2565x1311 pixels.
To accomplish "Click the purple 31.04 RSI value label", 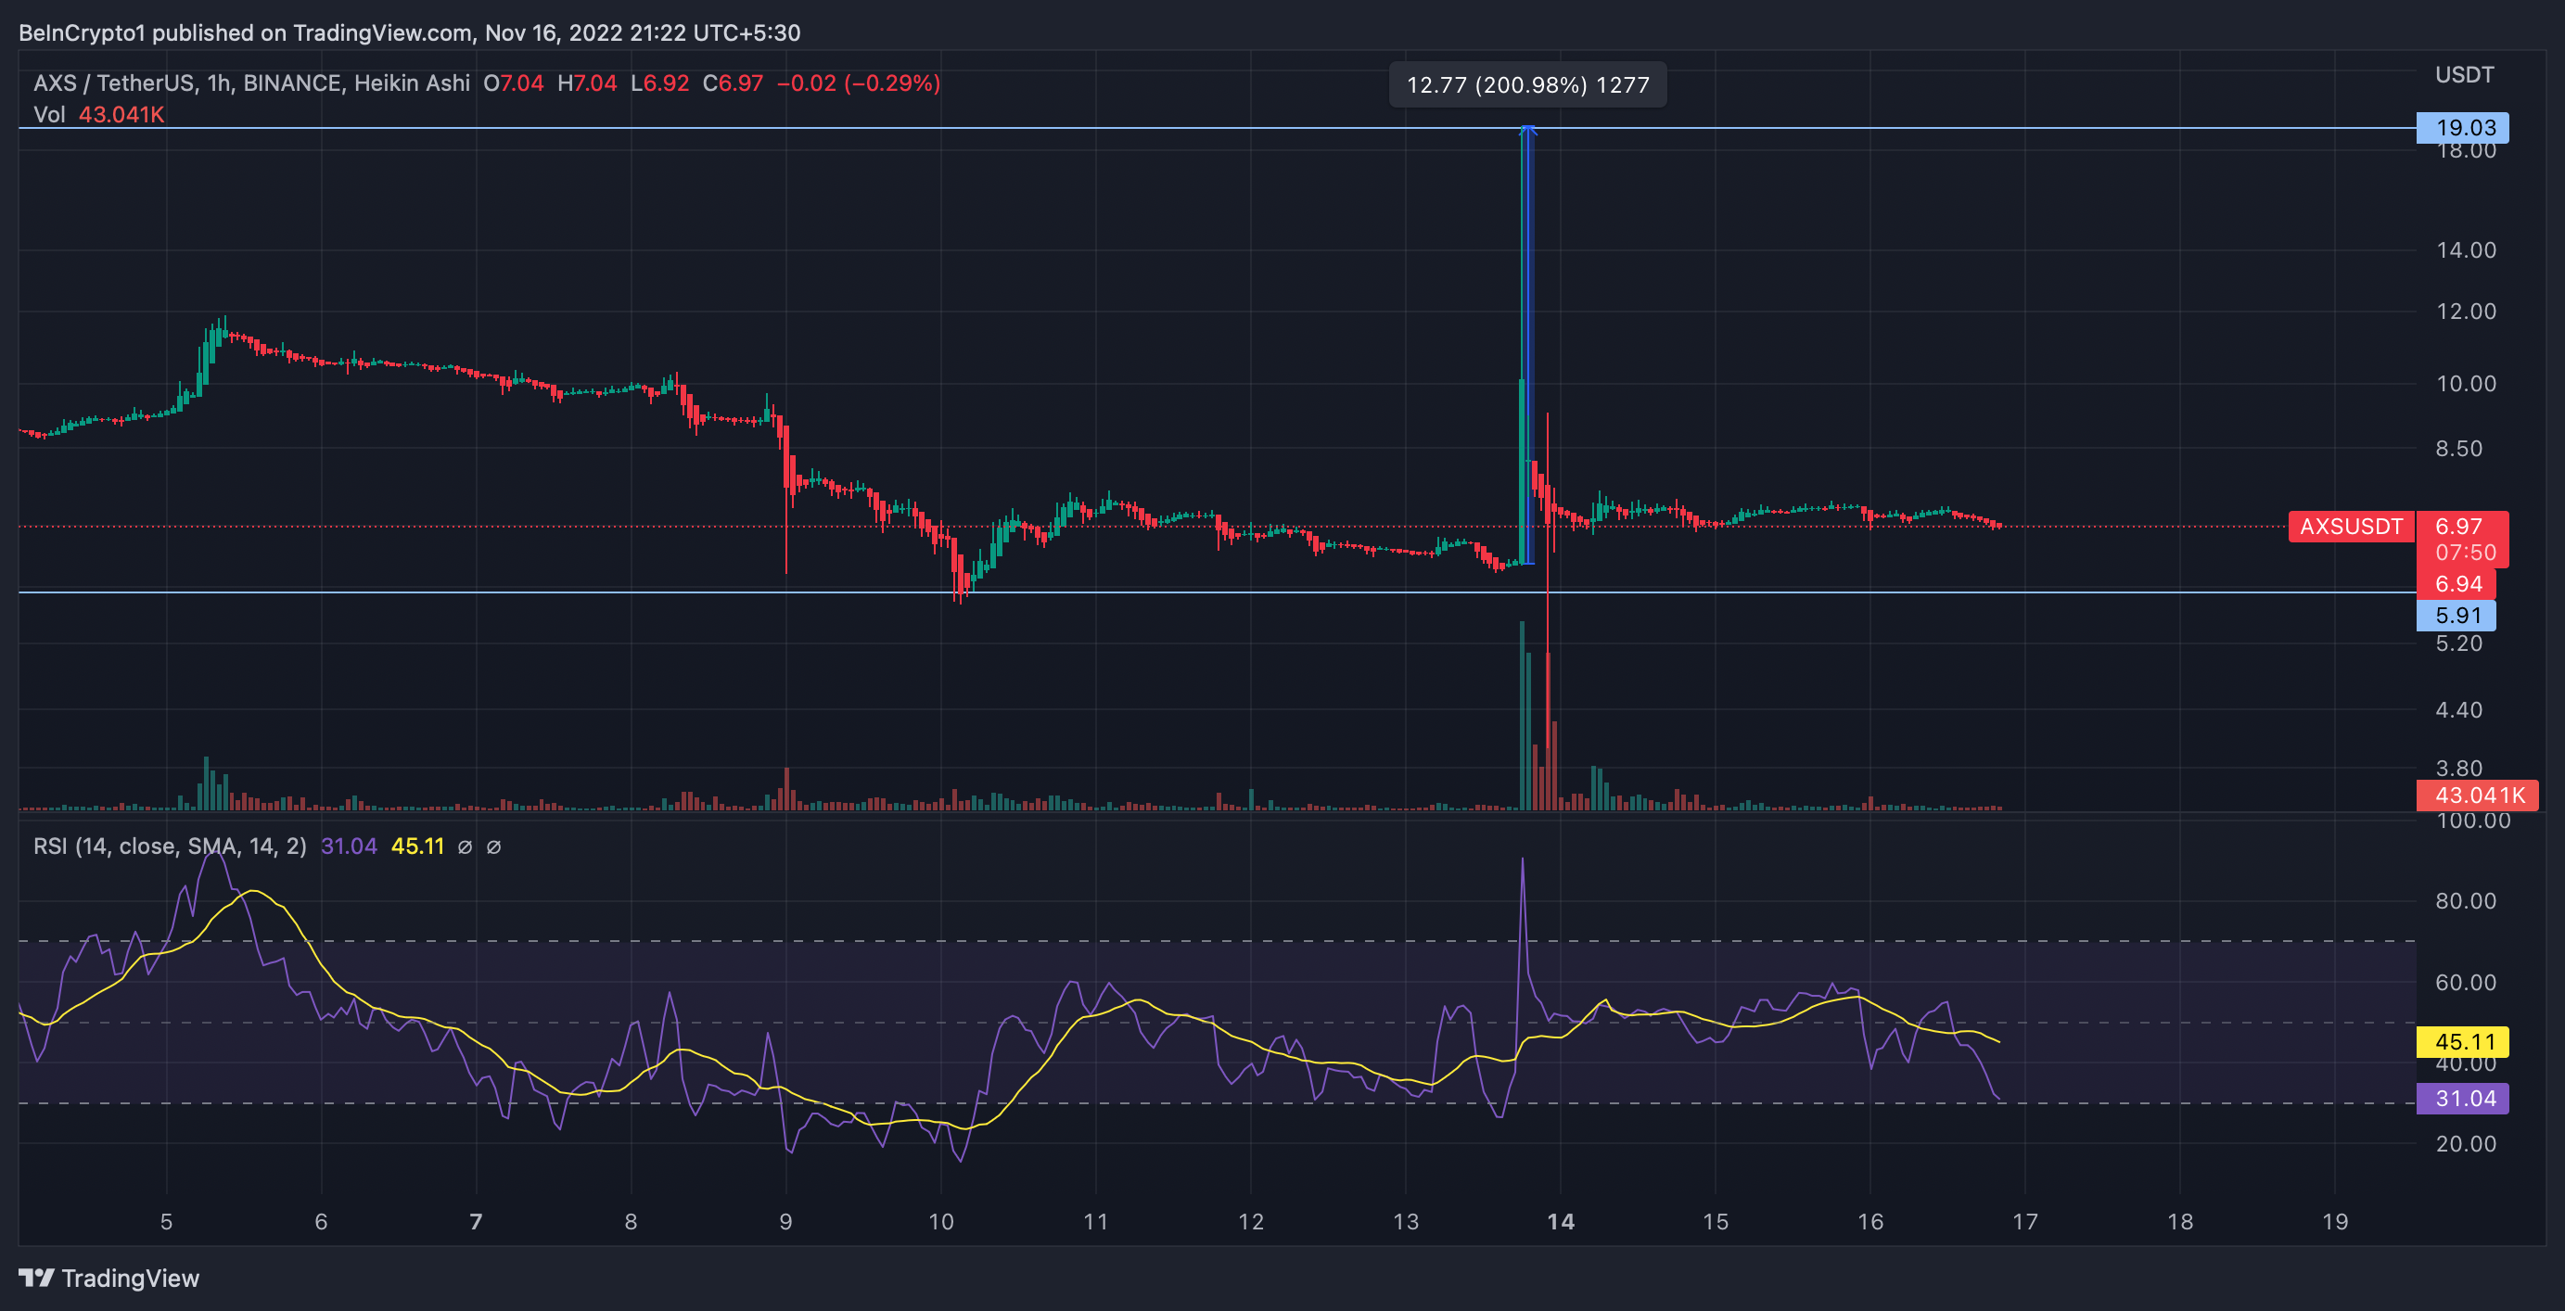I will 2463,1099.
